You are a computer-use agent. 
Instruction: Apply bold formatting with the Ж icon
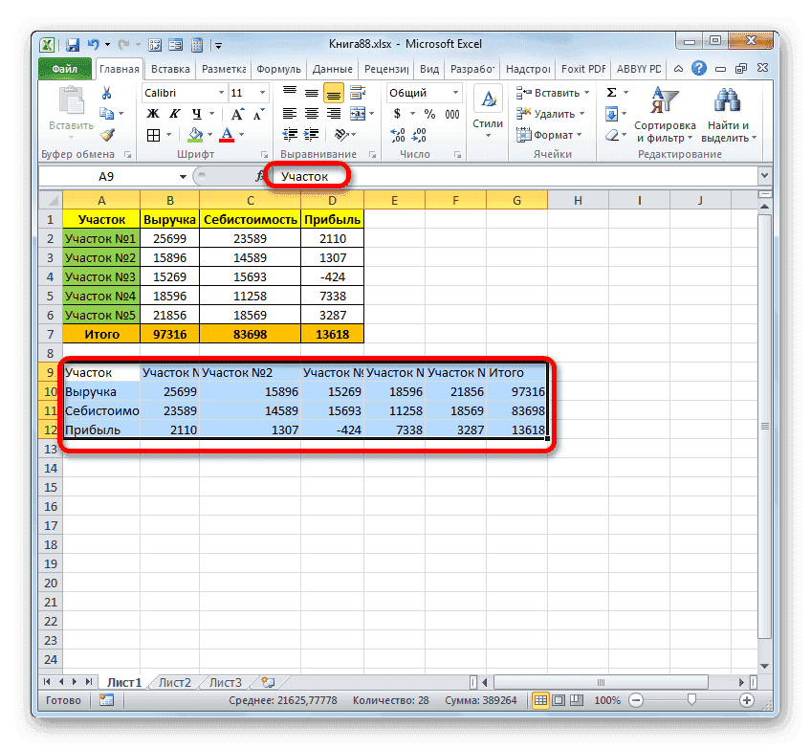click(x=153, y=112)
